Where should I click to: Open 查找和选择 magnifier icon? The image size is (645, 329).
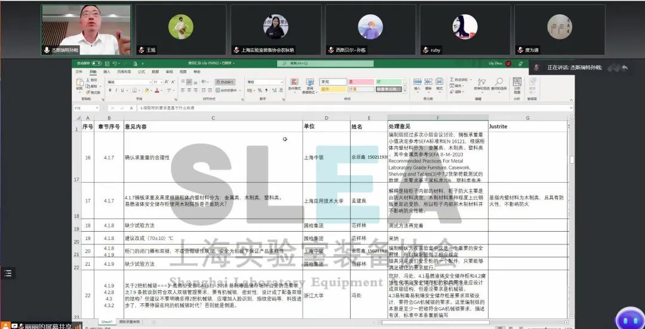coord(498,84)
